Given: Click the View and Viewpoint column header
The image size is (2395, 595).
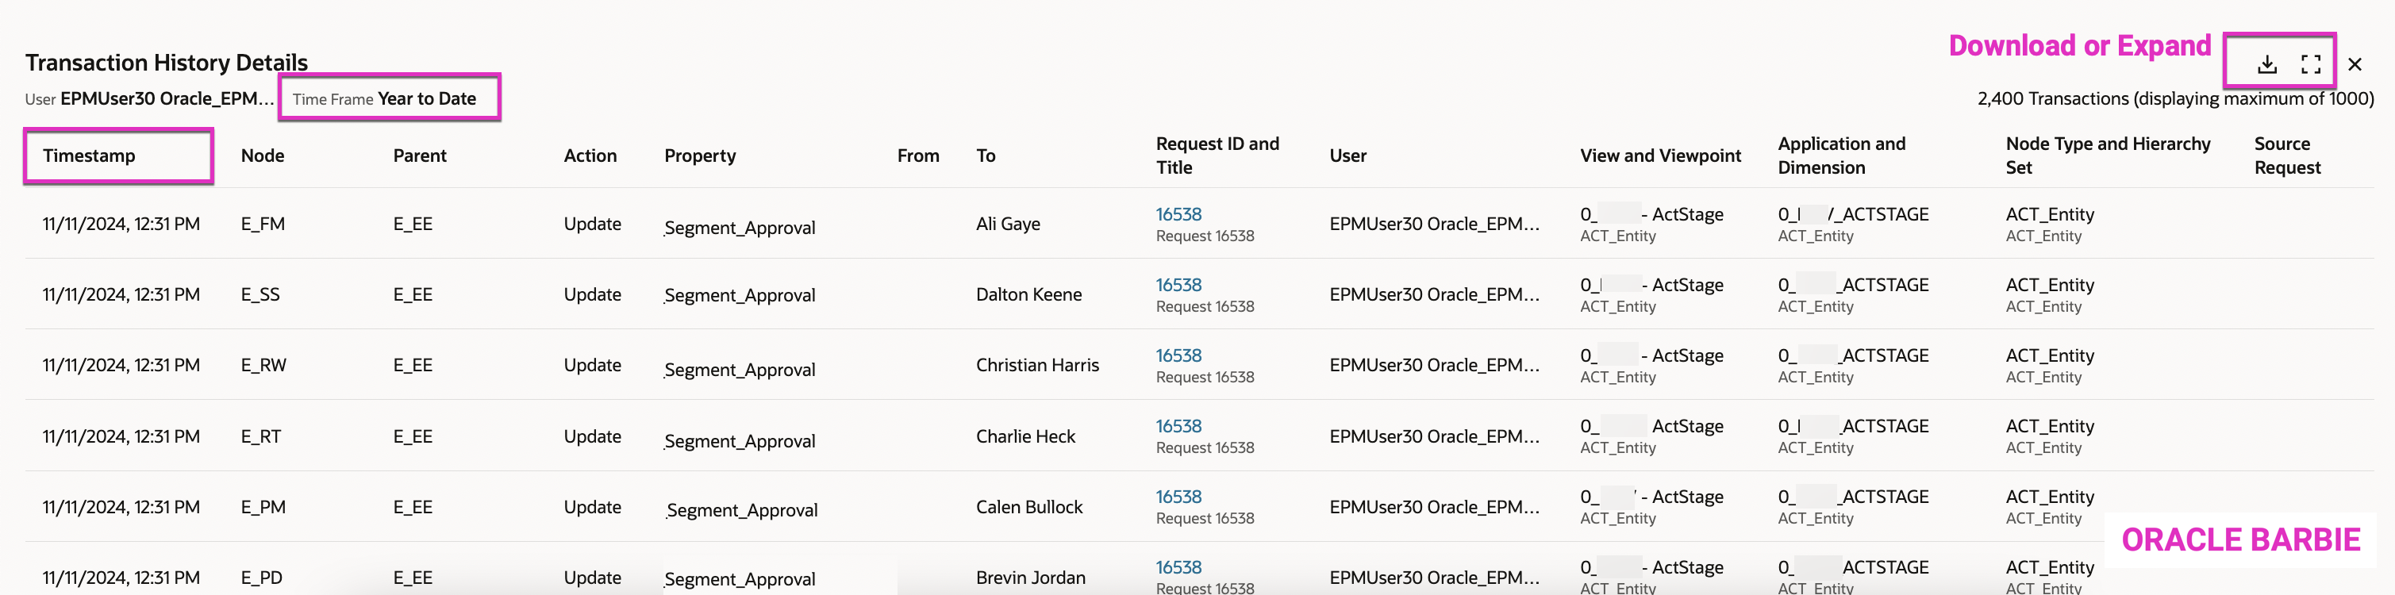Looking at the screenshot, I should [1659, 155].
